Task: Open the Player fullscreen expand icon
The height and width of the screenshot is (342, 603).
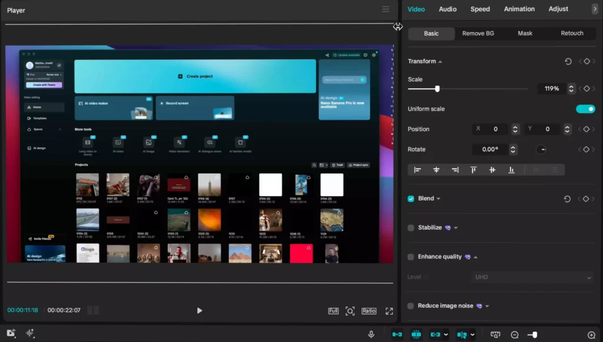Action: (x=389, y=311)
